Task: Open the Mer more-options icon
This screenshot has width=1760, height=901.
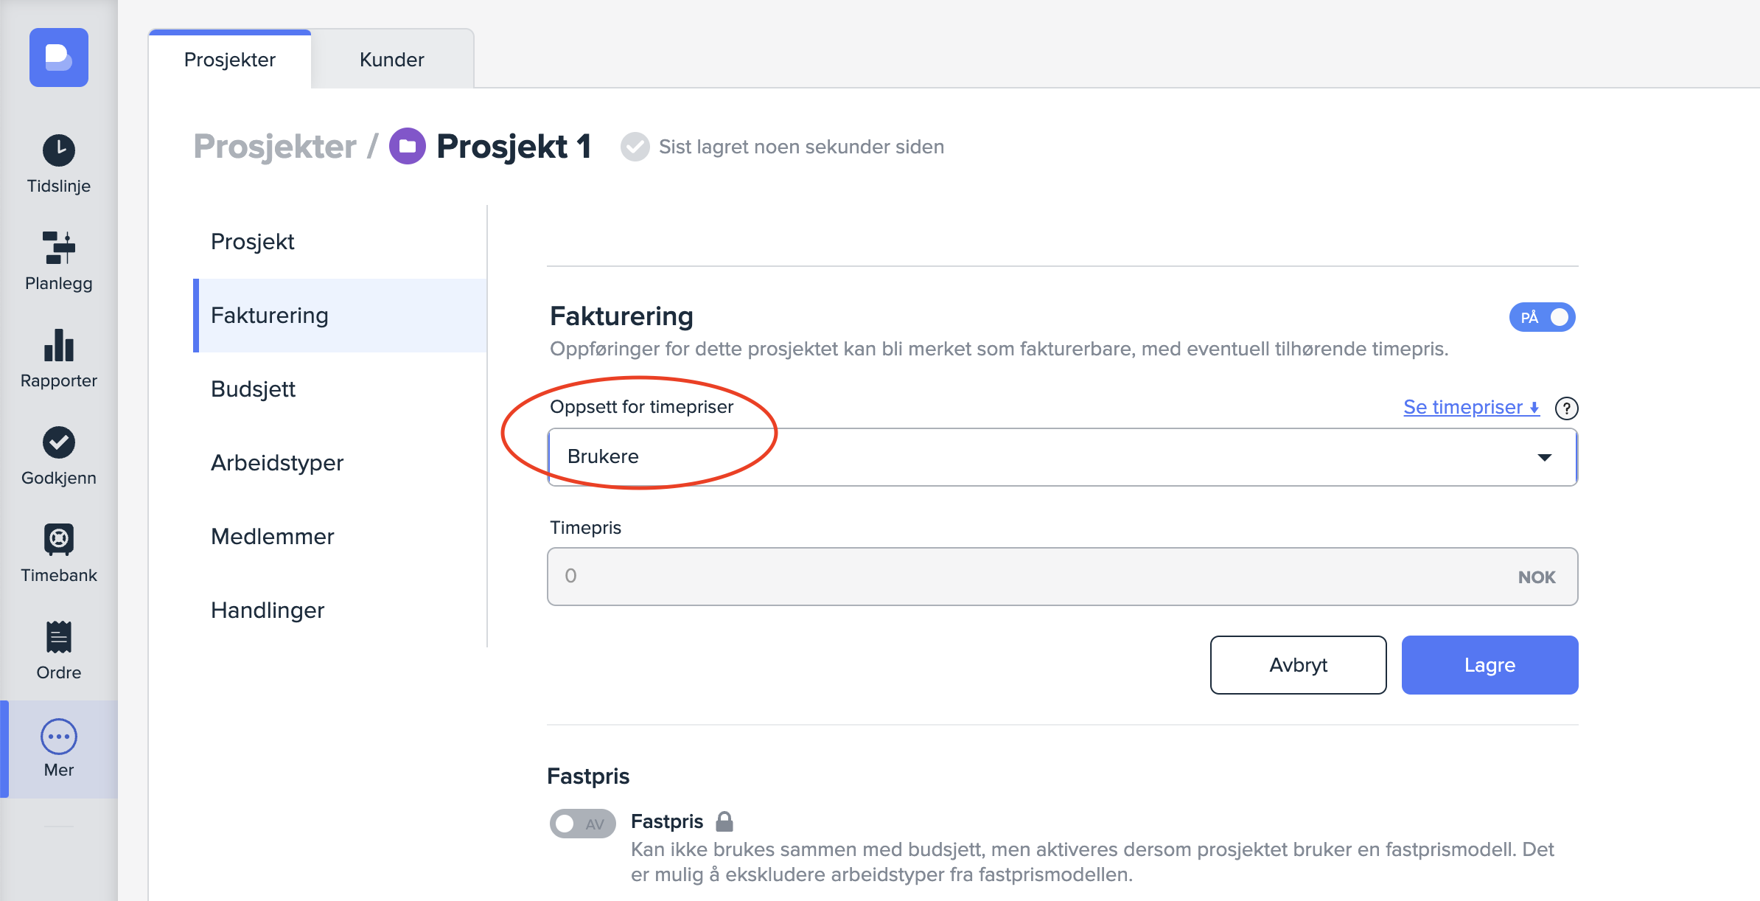Action: (x=59, y=737)
